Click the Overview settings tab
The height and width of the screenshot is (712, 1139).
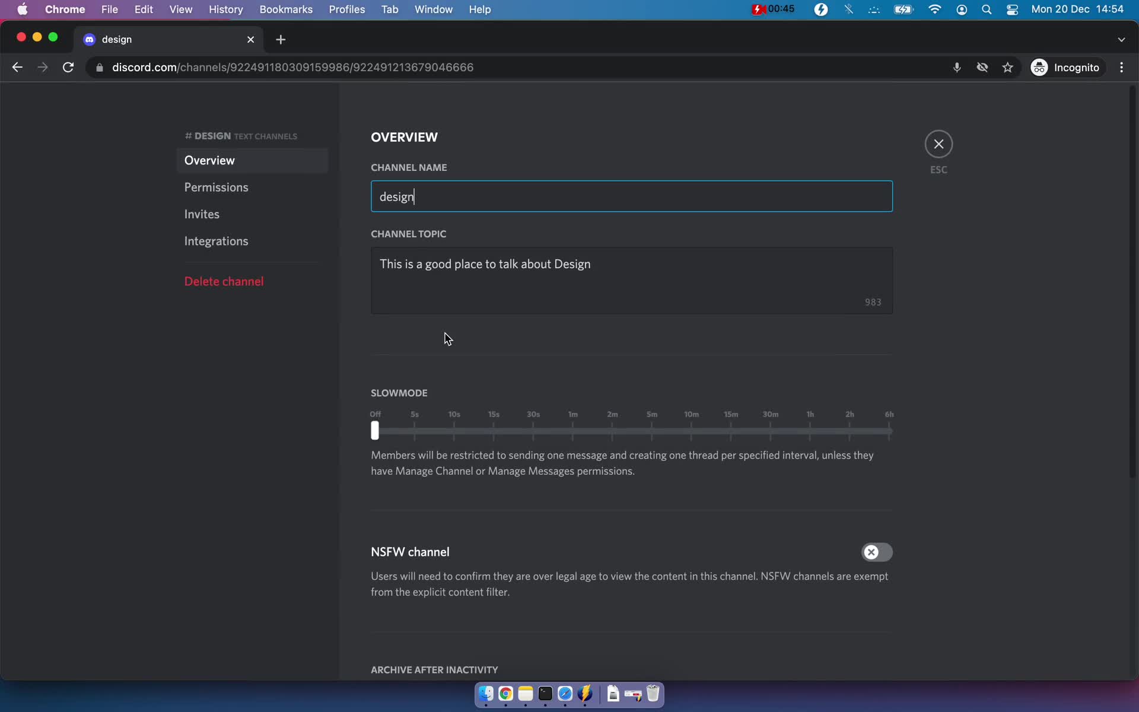tap(209, 160)
